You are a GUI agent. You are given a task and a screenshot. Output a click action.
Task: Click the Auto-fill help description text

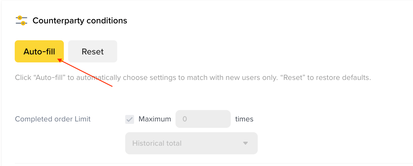[x=193, y=77]
